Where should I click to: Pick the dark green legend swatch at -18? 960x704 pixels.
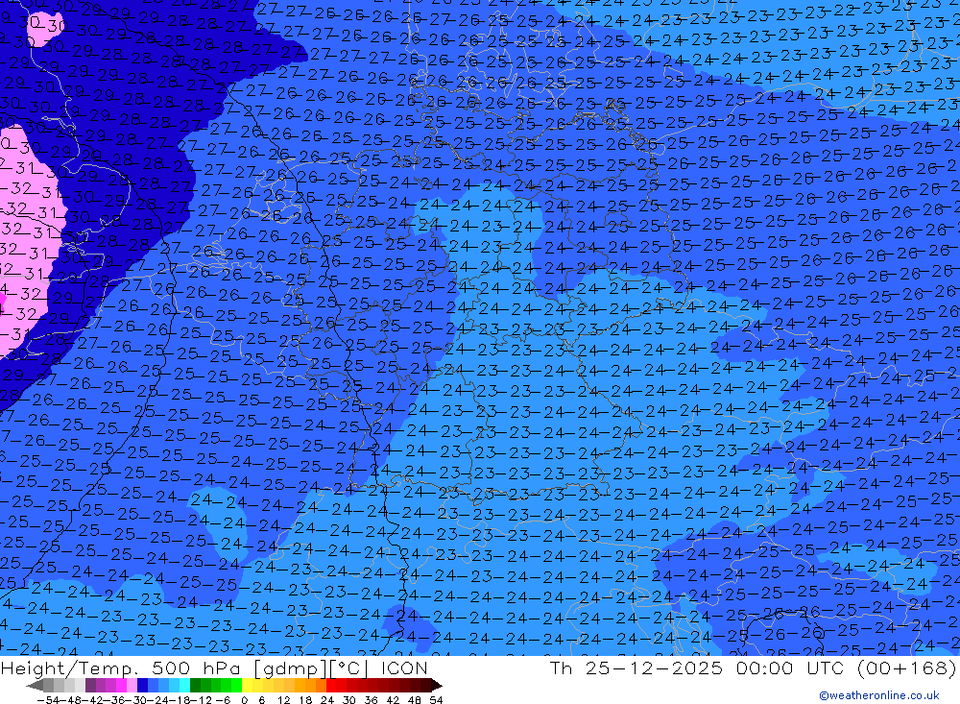tap(195, 686)
